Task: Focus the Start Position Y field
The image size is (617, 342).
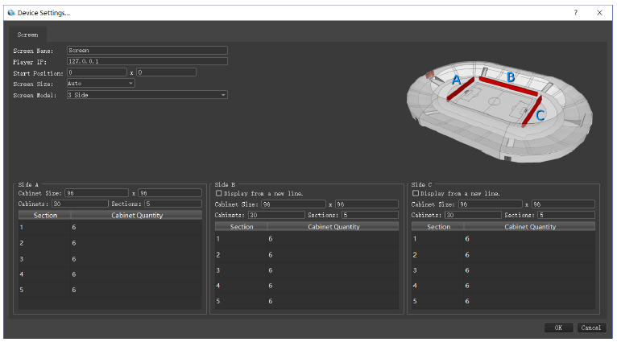Action: point(166,72)
